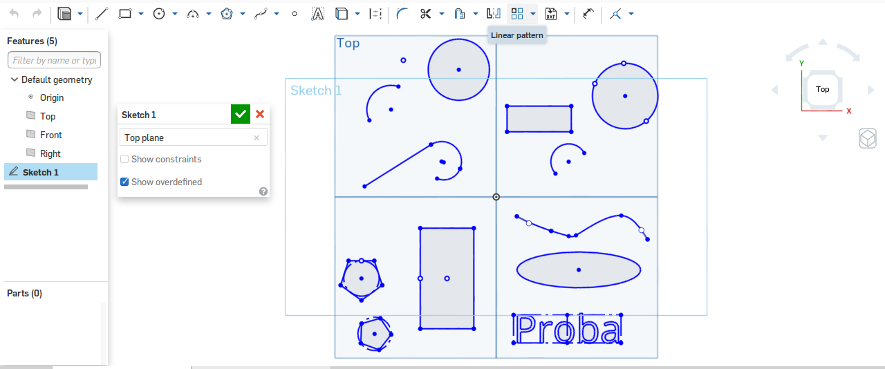This screenshot has height=369, width=885.
Task: Collapse the Default geometry tree node
Action: tap(15, 79)
